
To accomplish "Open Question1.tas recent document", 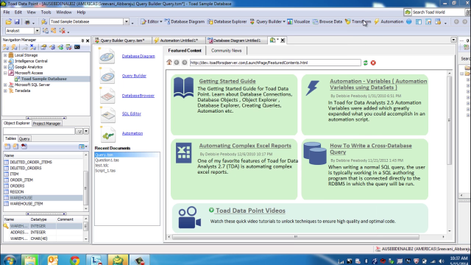I will (x=107, y=160).
